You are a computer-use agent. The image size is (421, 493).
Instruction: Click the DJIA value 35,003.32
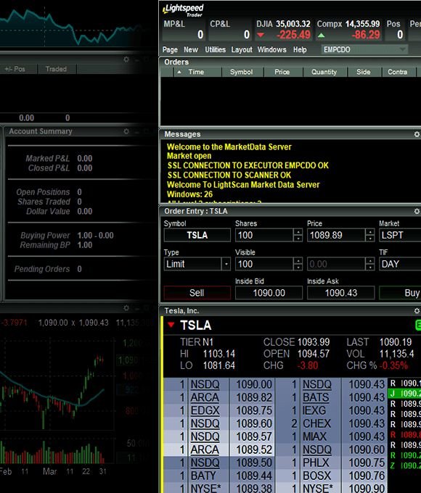293,24
